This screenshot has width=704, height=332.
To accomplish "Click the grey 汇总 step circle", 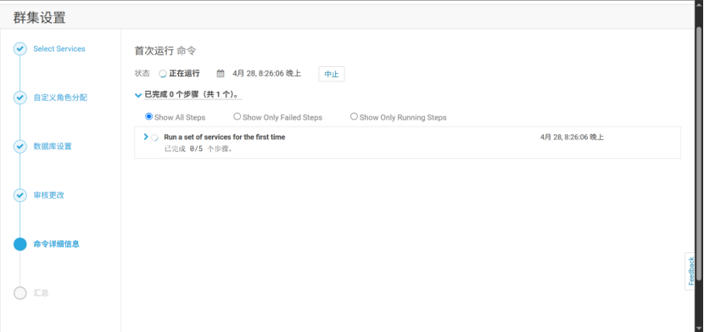I will click(20, 293).
